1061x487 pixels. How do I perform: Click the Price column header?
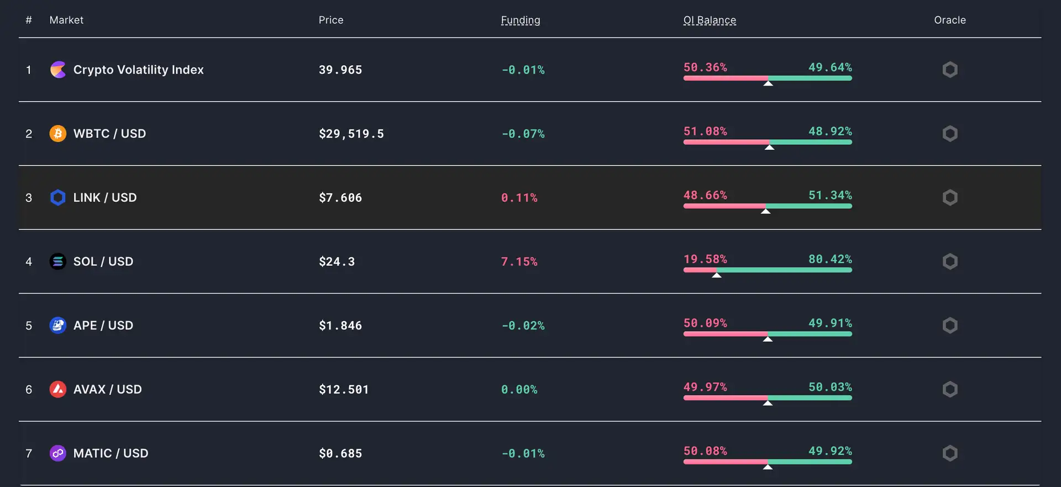(x=331, y=20)
